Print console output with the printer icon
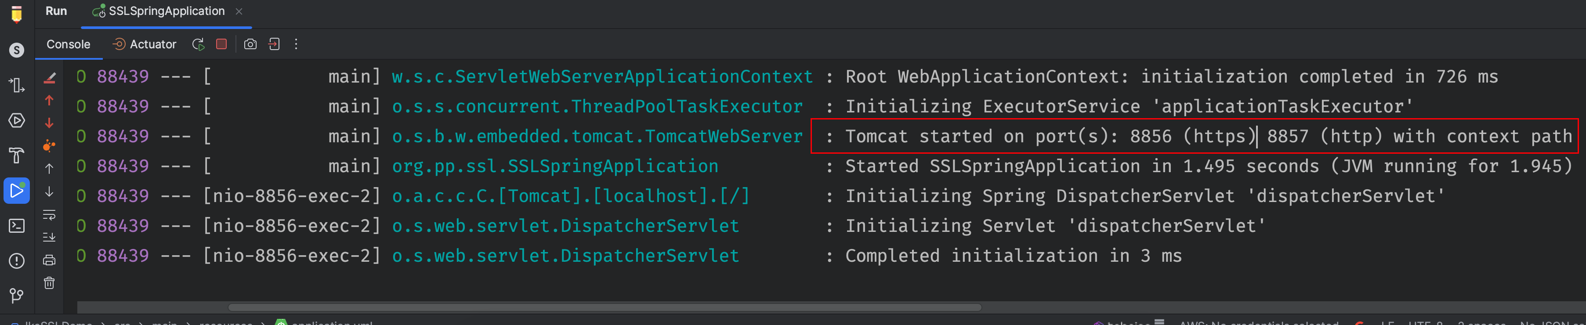The image size is (1586, 325). pos(49,260)
